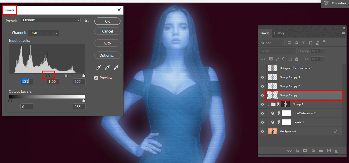The height and width of the screenshot is (163, 349).
Task: Filter layers by shape layers
Action: [311, 43]
